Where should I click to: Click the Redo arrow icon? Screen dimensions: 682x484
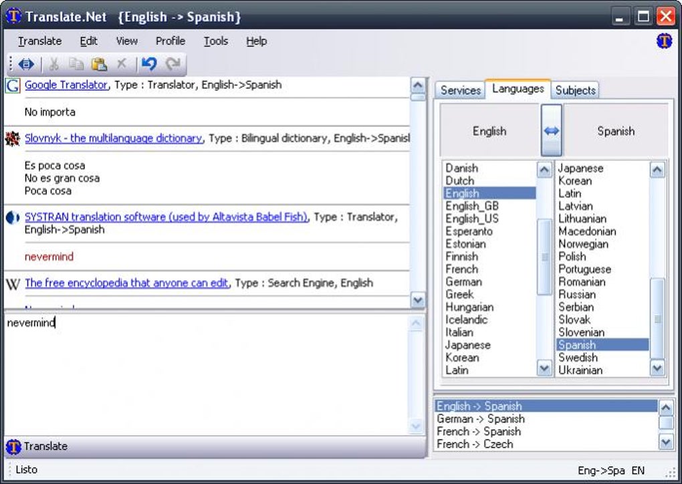173,64
